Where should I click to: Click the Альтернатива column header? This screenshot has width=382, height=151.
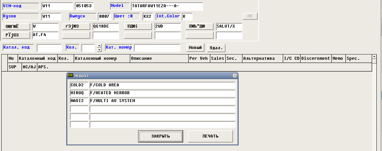click(262, 58)
